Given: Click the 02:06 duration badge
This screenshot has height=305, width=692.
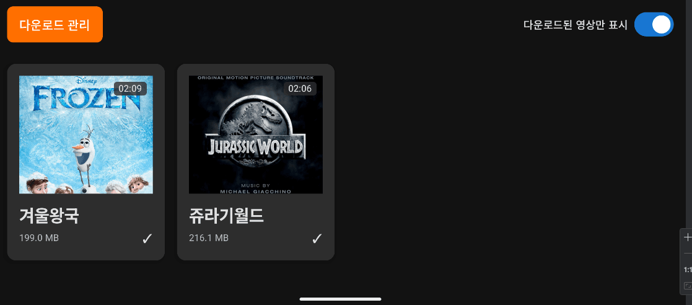Looking at the screenshot, I should click(300, 89).
